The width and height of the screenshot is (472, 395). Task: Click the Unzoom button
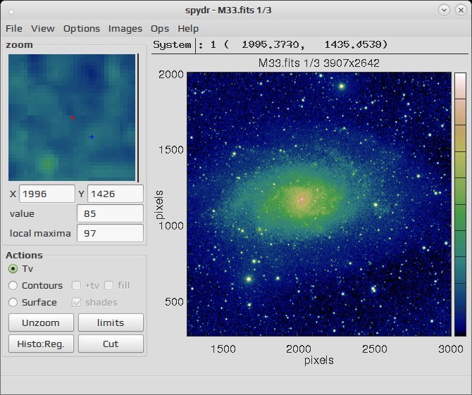tap(41, 322)
